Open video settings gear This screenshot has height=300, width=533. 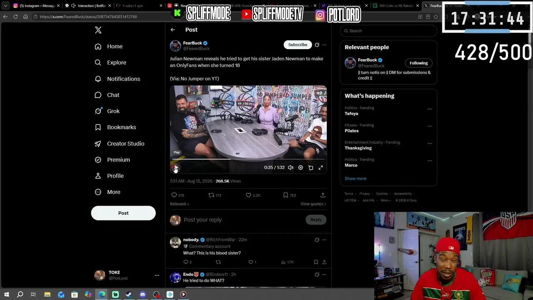301,167
